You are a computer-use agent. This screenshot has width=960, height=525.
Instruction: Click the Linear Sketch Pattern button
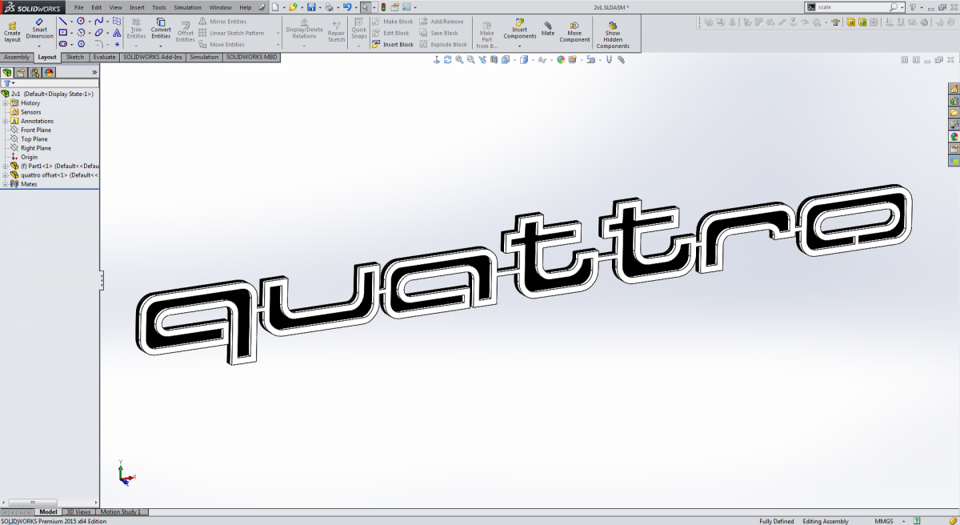(x=232, y=33)
